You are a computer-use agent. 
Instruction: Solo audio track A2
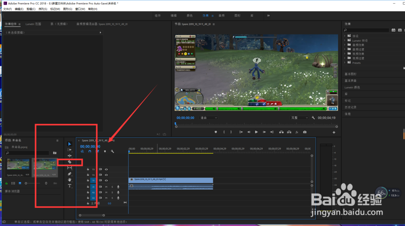click(x=112, y=192)
